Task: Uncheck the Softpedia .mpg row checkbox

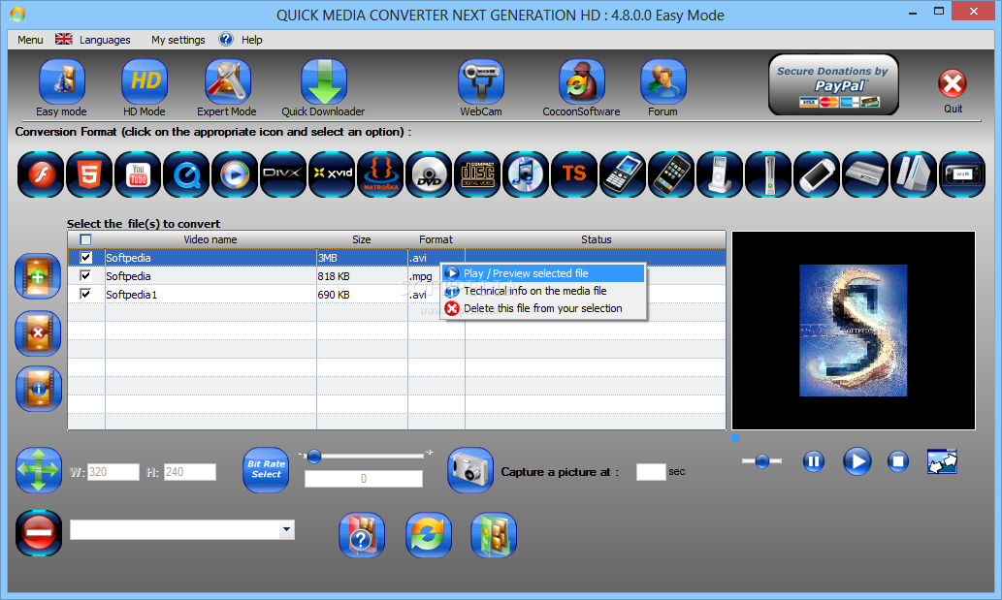Action: click(85, 275)
